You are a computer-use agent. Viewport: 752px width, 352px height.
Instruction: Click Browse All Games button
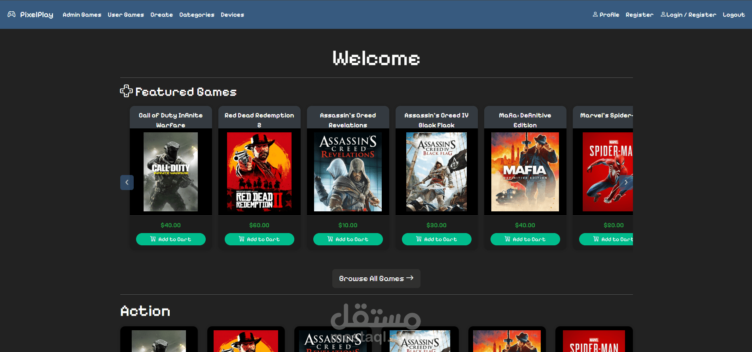[x=376, y=279]
